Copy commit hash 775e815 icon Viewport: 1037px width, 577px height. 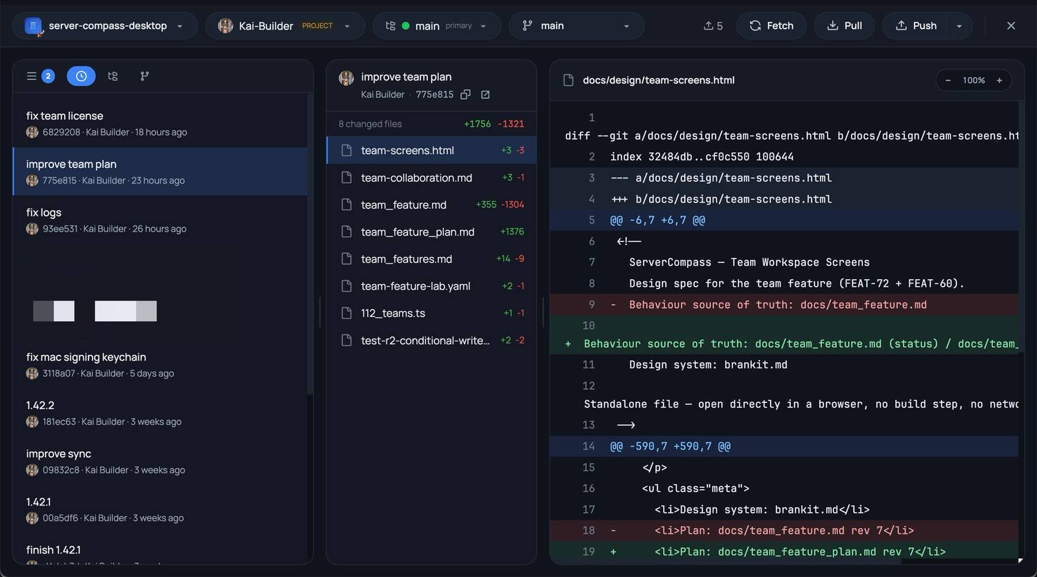coord(465,95)
